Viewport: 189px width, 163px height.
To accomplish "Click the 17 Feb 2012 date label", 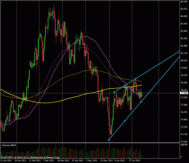I will coord(35,161).
